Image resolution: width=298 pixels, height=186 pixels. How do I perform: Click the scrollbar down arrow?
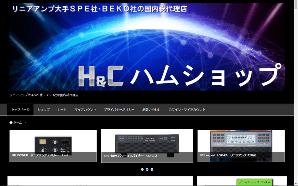[x=296, y=184]
